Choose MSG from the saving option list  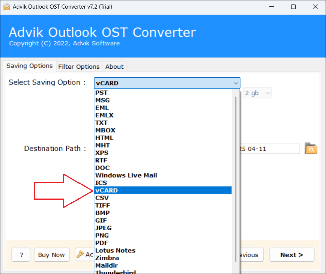(163, 100)
